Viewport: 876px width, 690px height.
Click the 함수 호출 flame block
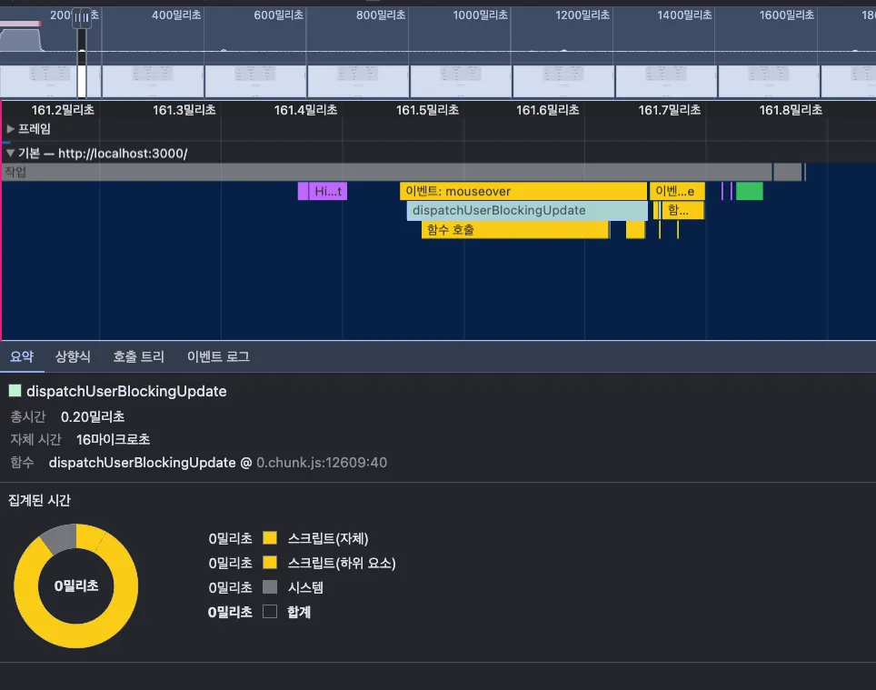click(514, 230)
